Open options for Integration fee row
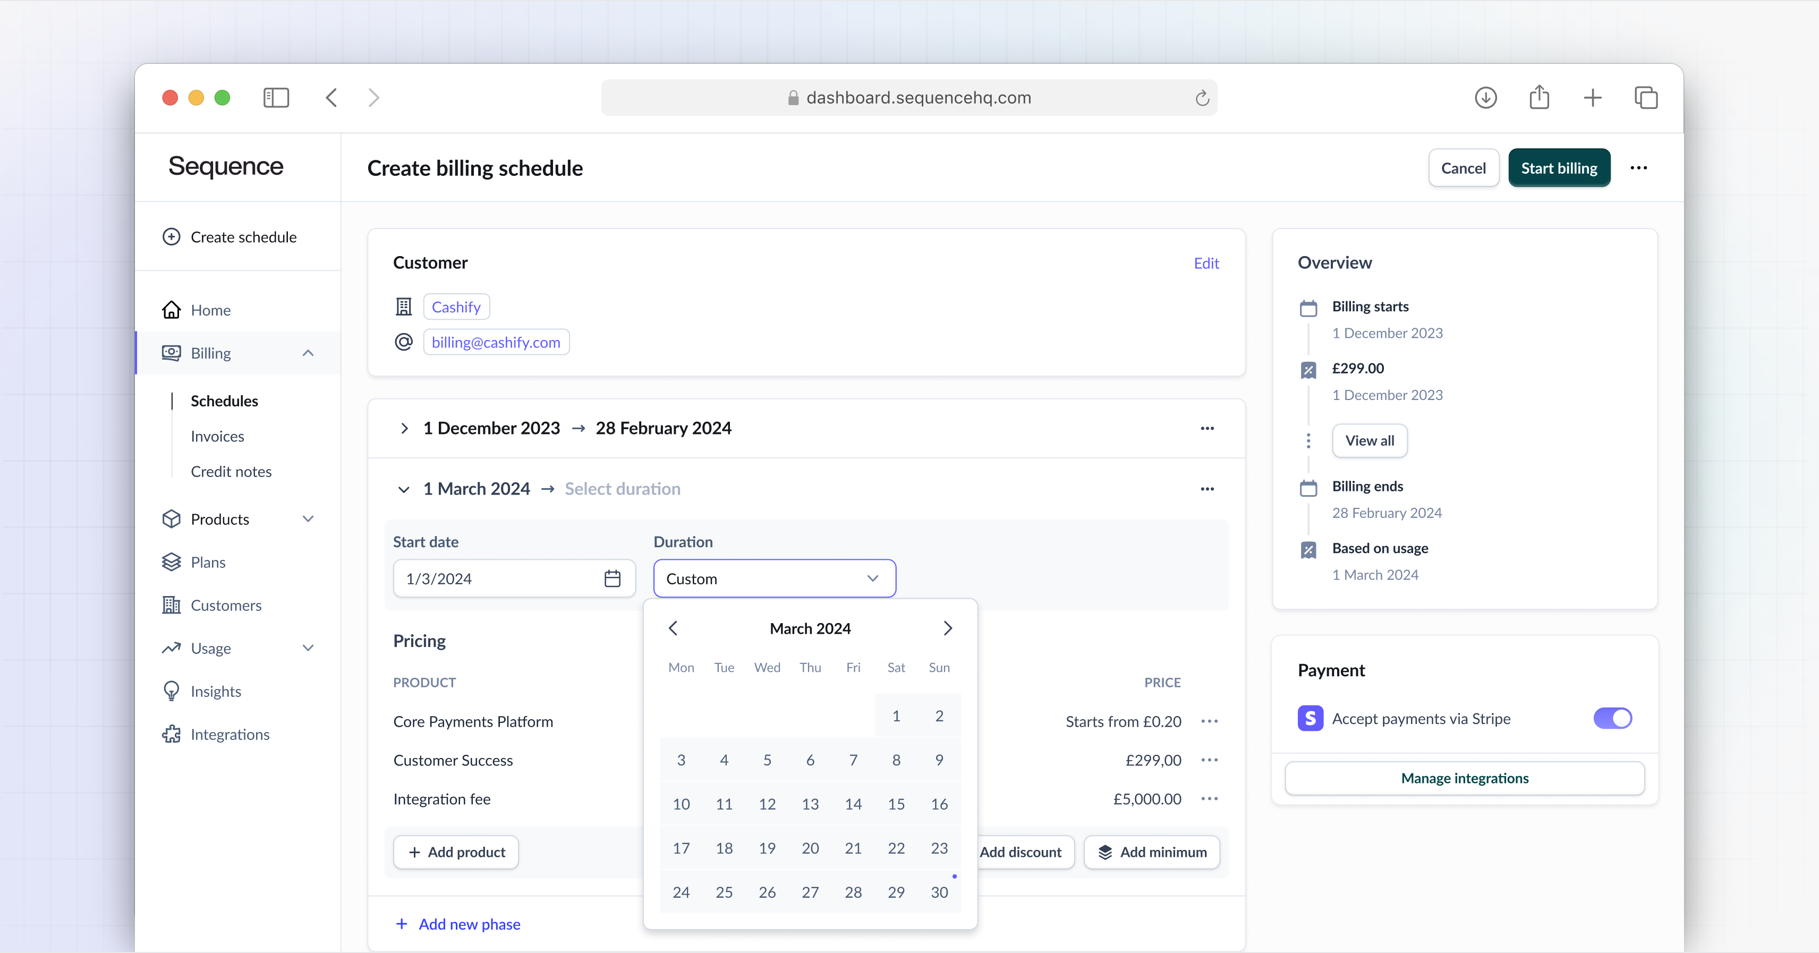1819x953 pixels. 1209,799
